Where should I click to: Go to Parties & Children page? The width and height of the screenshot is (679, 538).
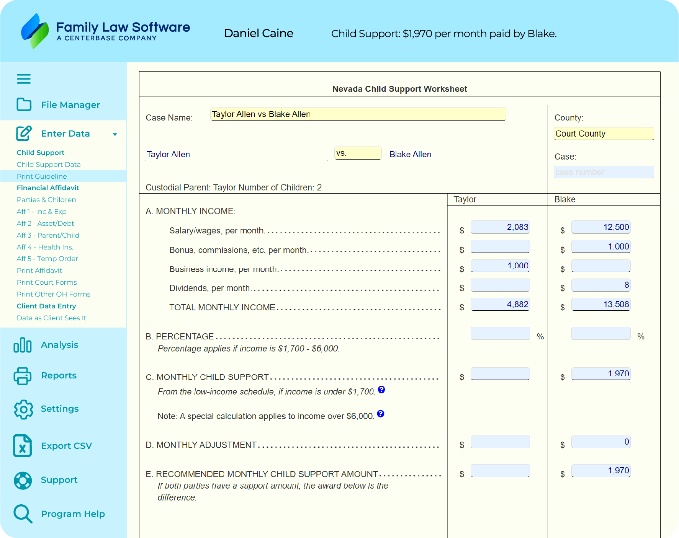point(46,200)
